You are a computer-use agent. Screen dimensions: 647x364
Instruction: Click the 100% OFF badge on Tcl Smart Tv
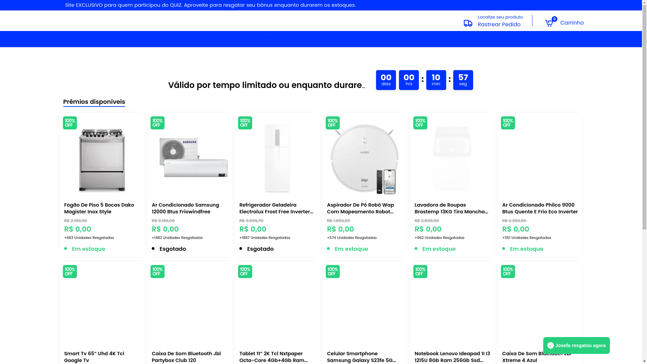click(x=70, y=272)
